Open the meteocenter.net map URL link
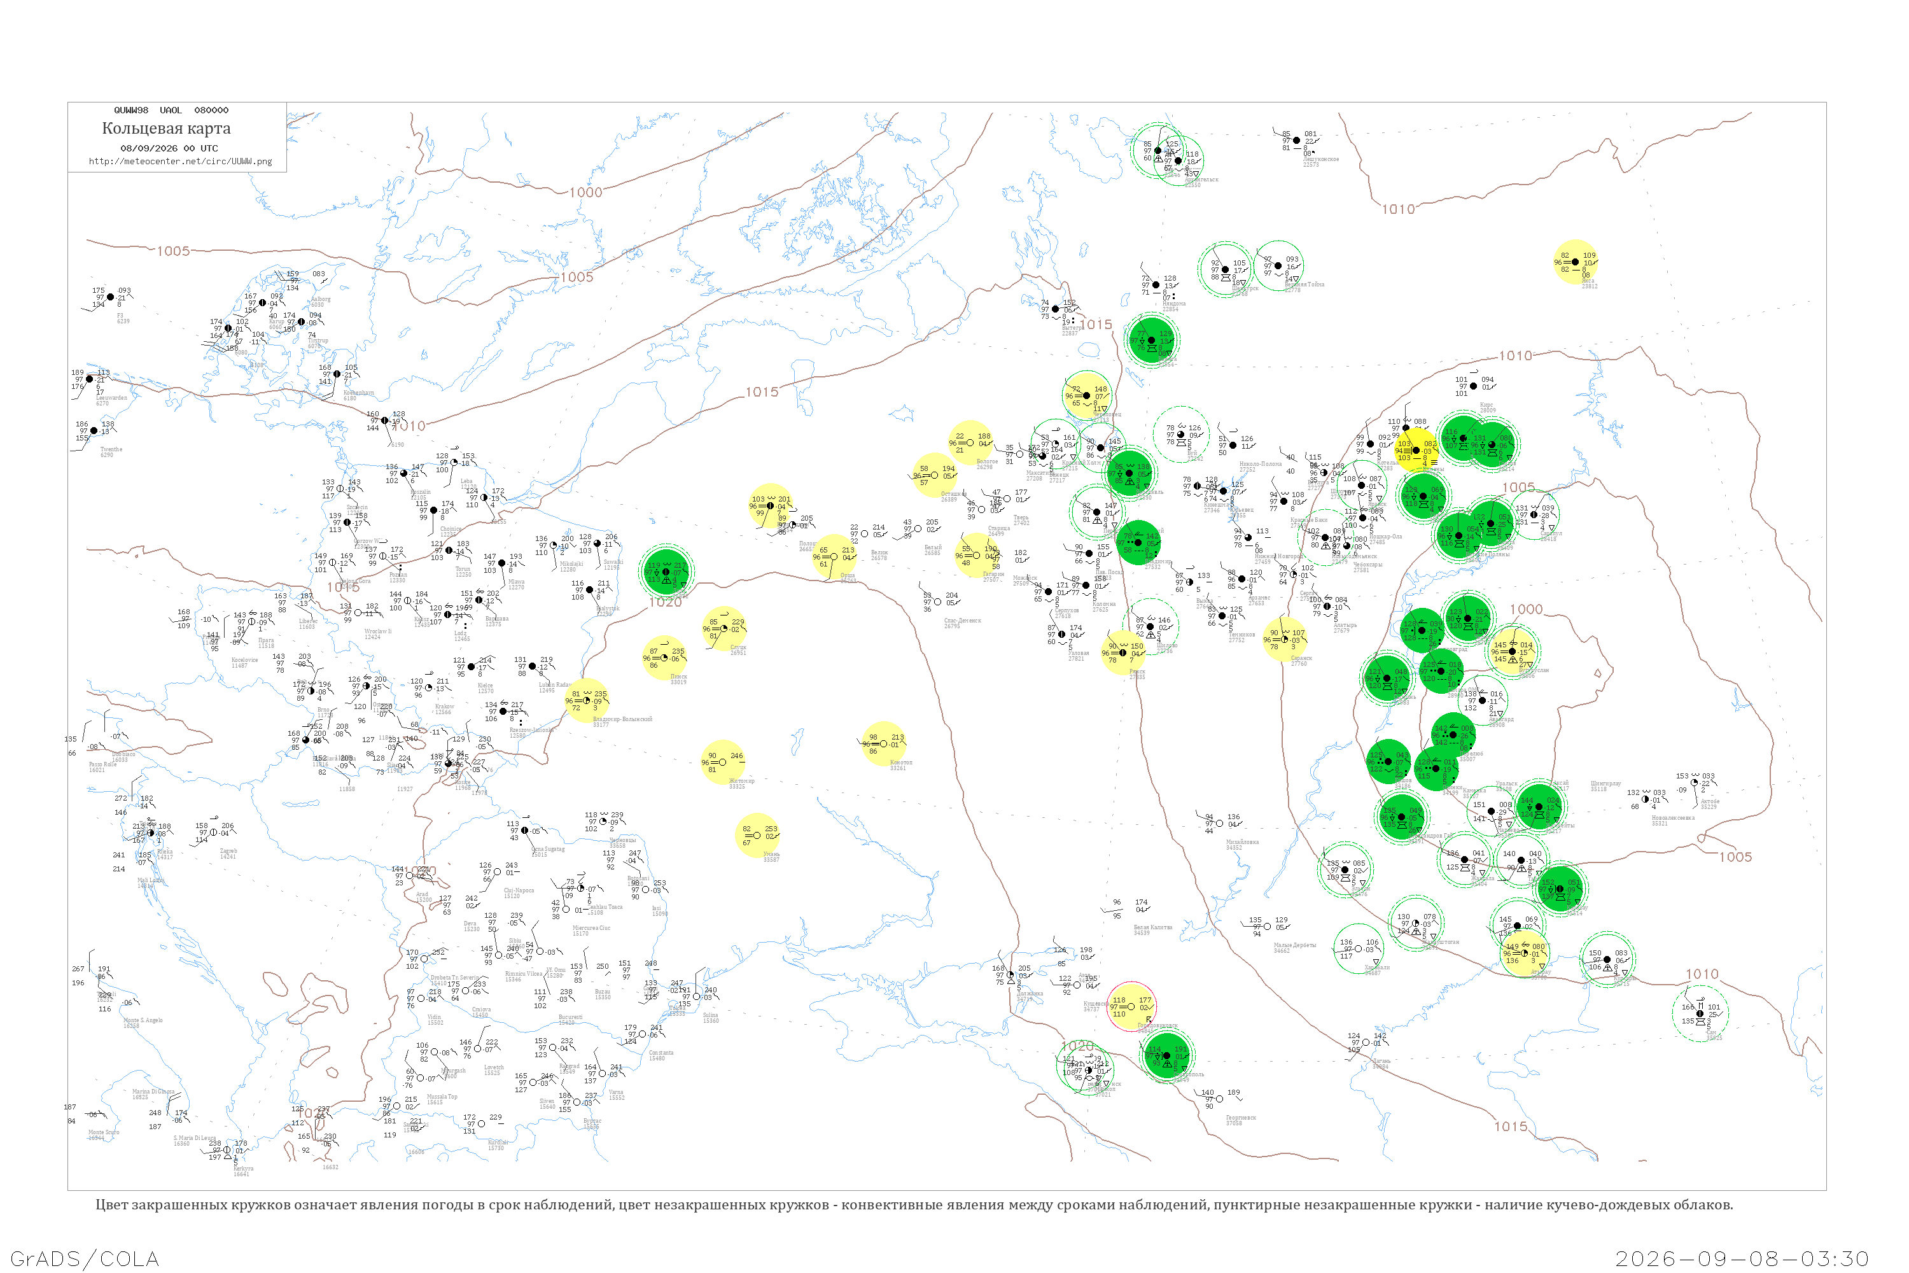 pos(180,162)
